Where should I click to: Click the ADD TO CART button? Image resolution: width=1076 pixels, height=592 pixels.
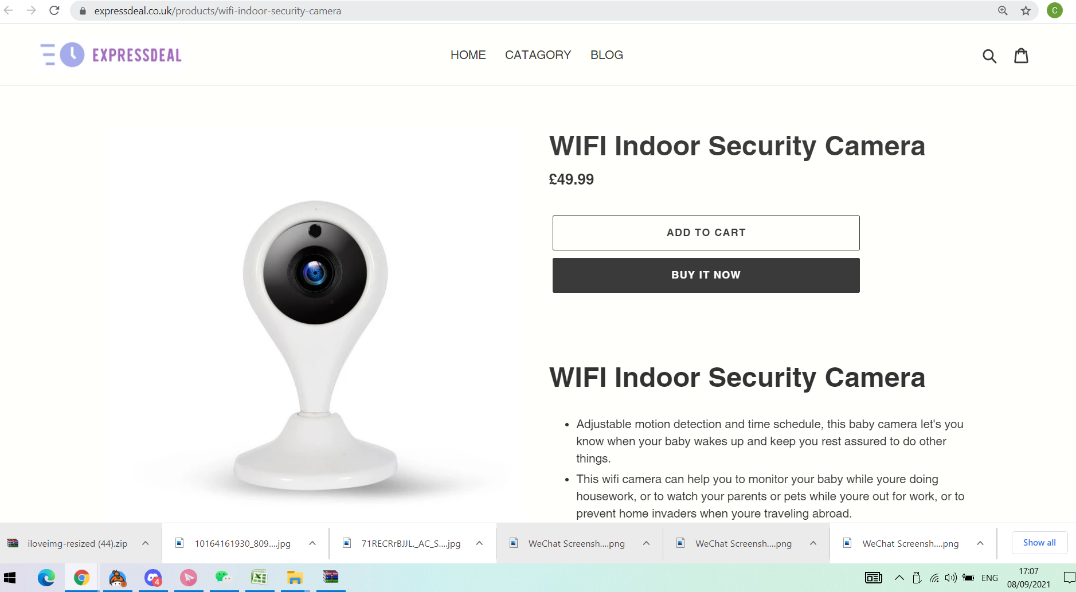click(x=706, y=233)
